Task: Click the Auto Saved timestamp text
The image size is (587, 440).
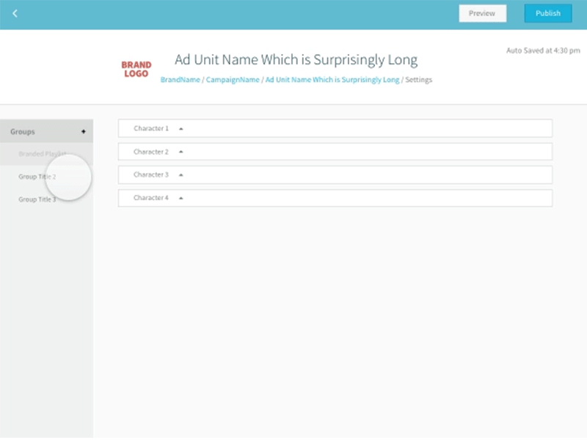Action: (542, 51)
